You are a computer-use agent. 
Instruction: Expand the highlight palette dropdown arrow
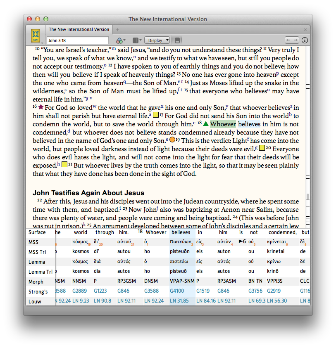click(124, 40)
